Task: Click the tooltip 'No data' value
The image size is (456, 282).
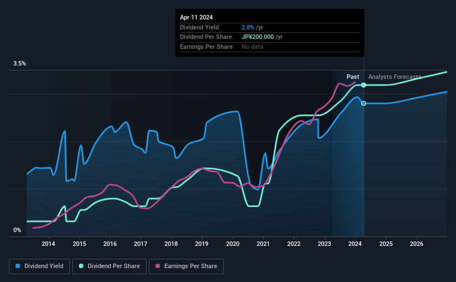Action: click(252, 47)
